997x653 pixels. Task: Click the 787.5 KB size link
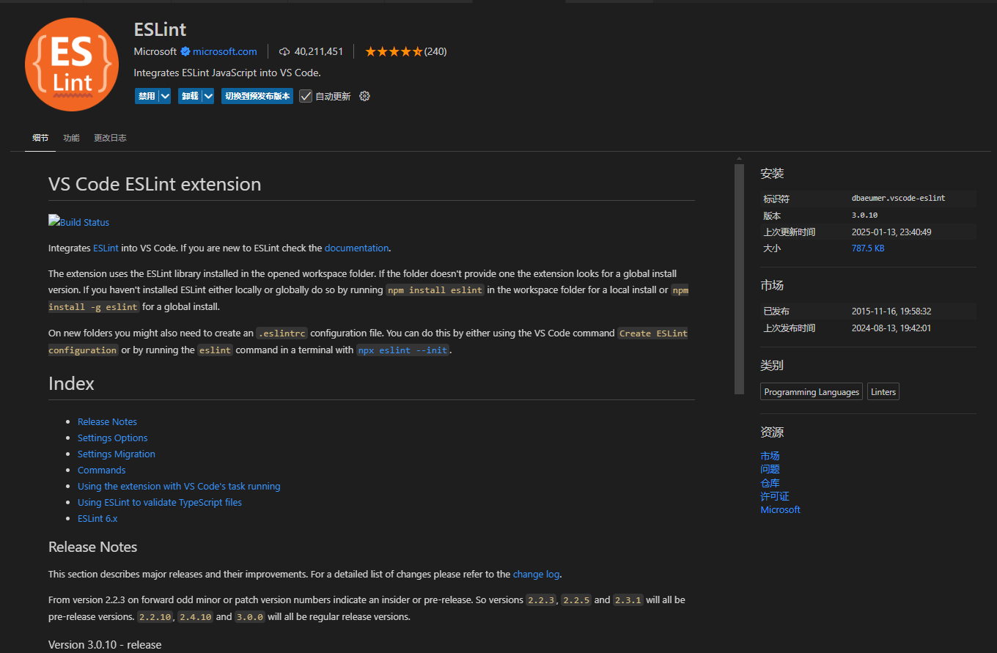click(868, 248)
